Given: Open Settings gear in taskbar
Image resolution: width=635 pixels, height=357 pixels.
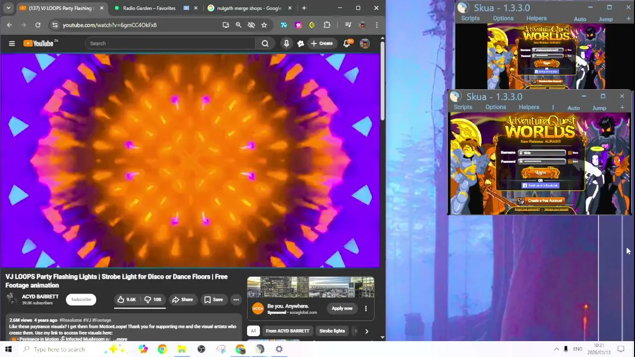Looking at the screenshot, I should tap(279, 349).
